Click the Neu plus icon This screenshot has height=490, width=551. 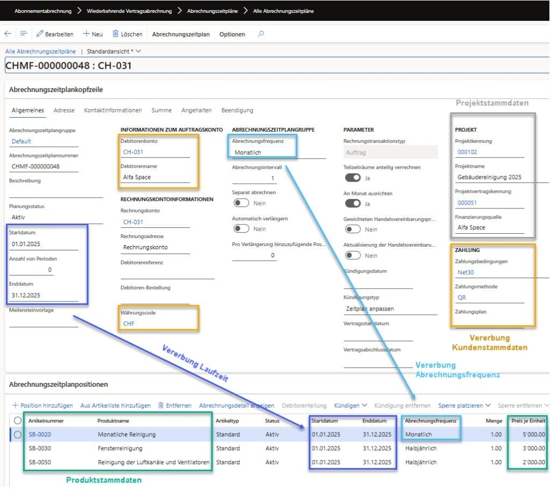click(x=86, y=34)
